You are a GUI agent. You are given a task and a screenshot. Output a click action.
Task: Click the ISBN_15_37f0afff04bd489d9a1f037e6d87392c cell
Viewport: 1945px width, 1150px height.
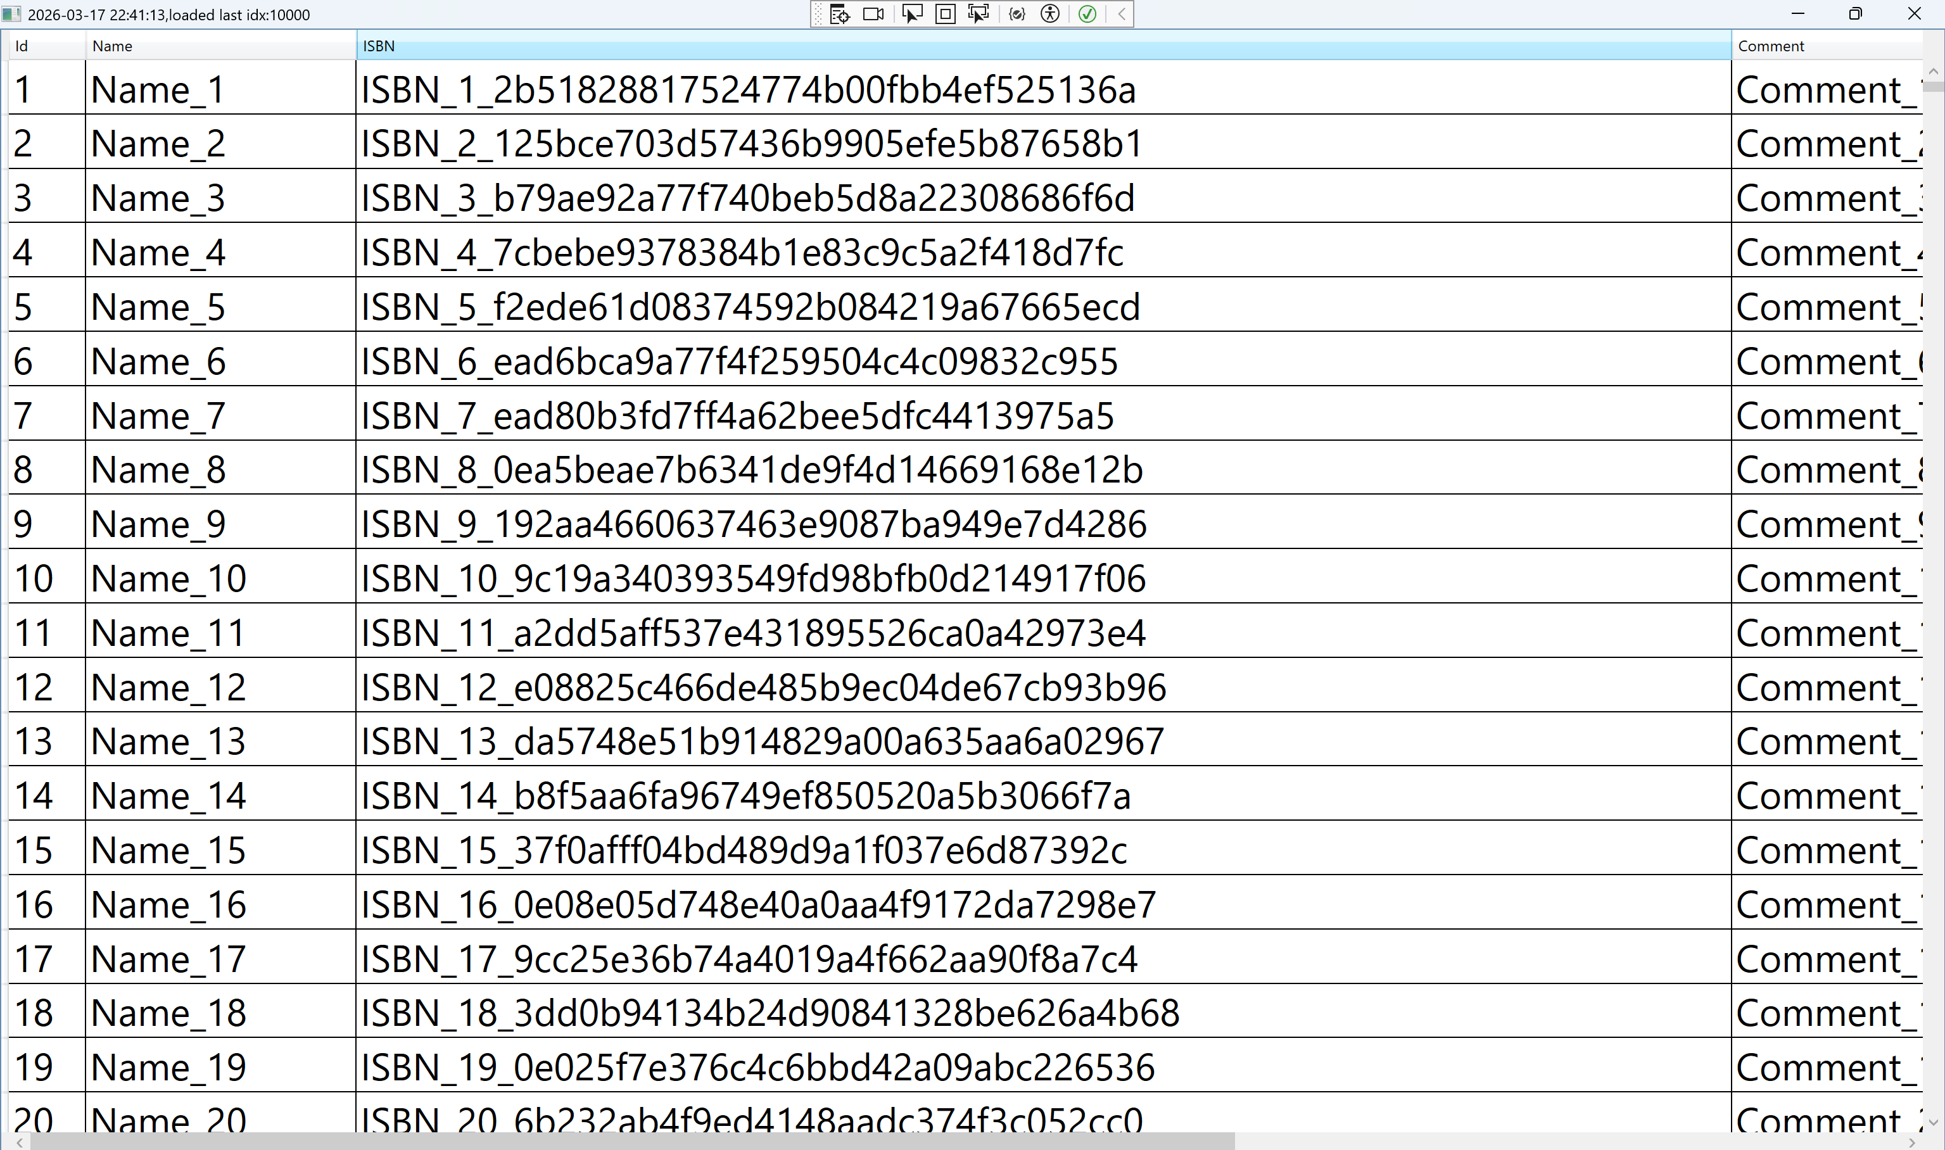point(1044,848)
